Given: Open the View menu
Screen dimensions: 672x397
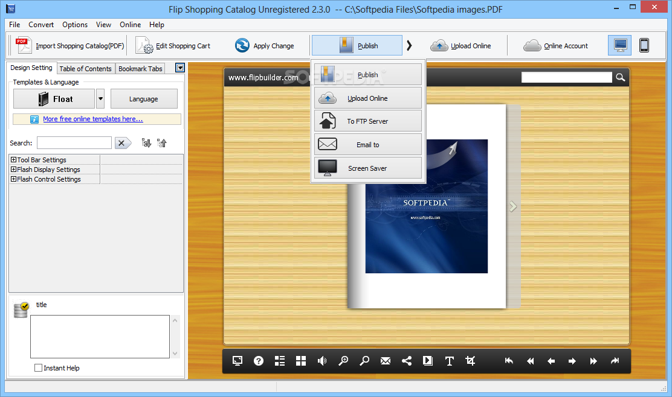Looking at the screenshot, I should pos(103,25).
